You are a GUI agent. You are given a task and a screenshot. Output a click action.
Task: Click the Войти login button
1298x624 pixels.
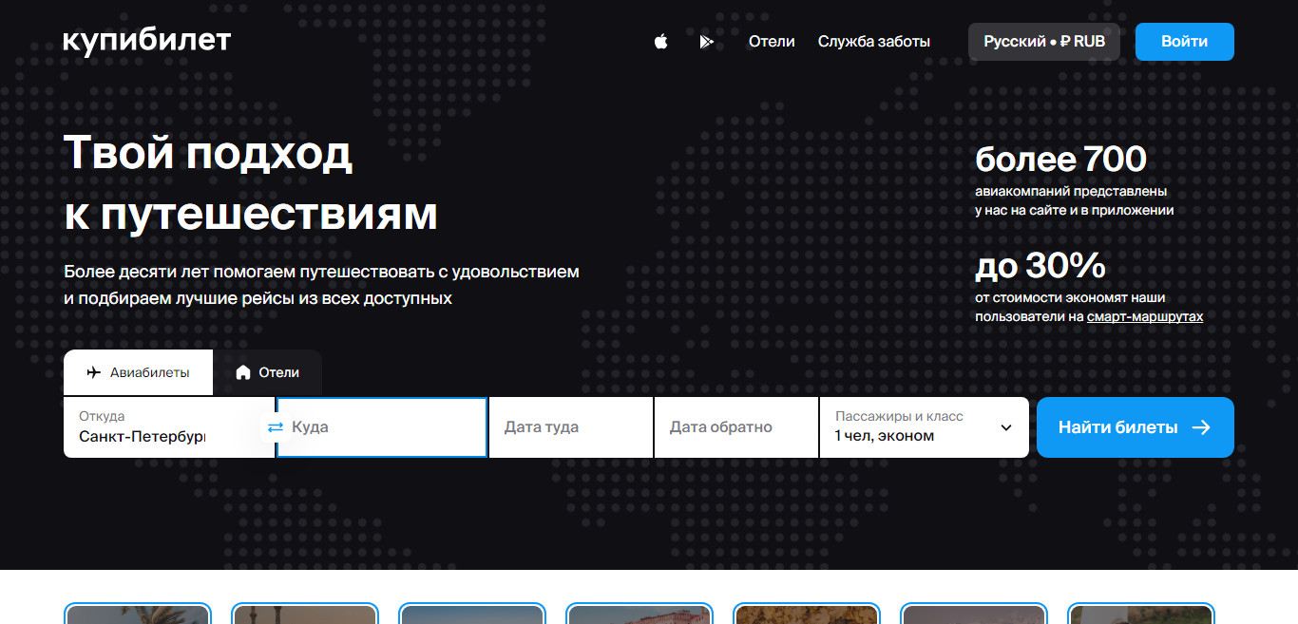[1185, 42]
